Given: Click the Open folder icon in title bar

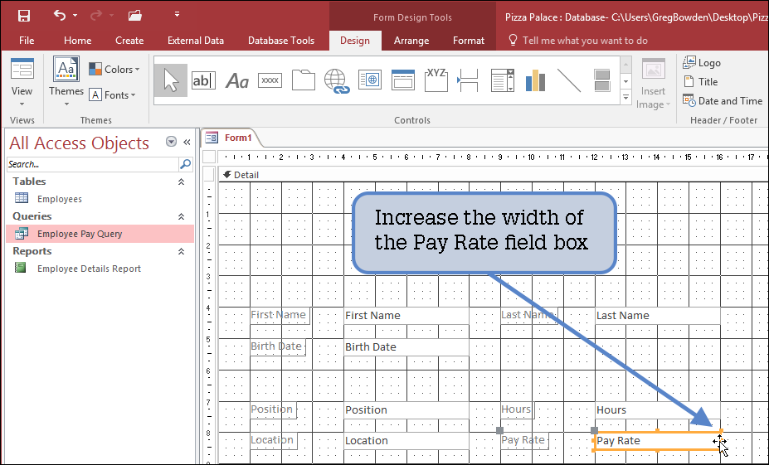Looking at the screenshot, I should click(135, 16).
